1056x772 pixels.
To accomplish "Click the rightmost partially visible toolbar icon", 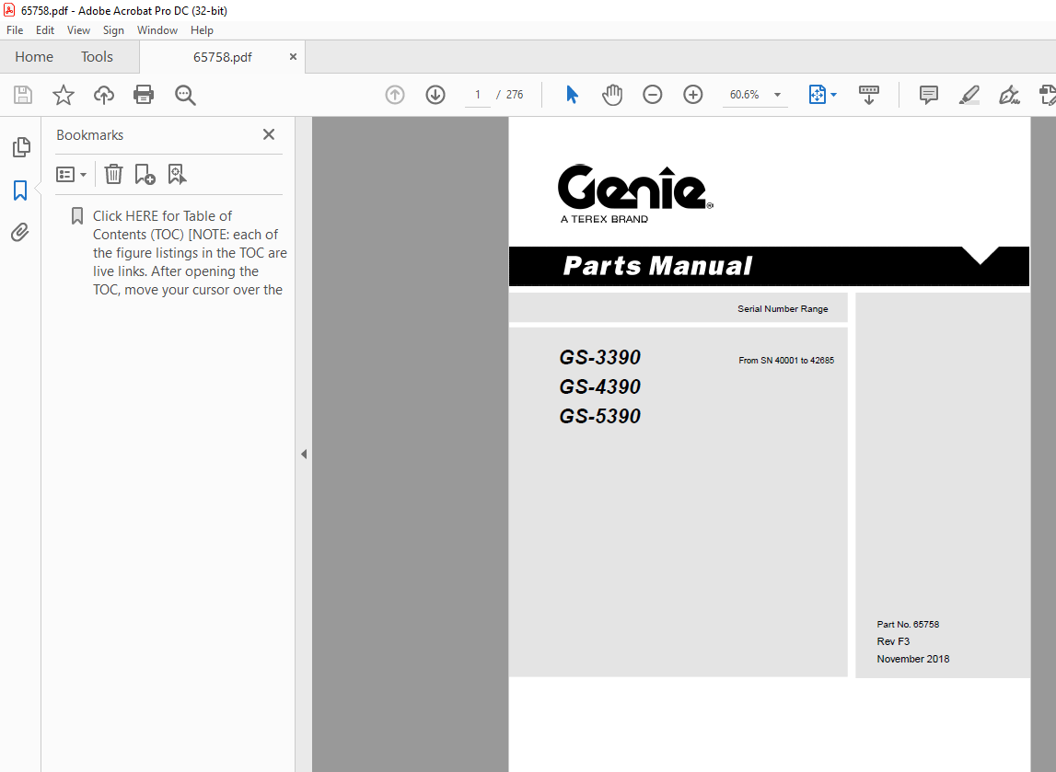I will [x=1048, y=95].
